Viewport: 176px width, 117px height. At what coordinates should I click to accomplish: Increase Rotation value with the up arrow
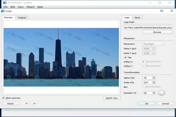point(154,92)
